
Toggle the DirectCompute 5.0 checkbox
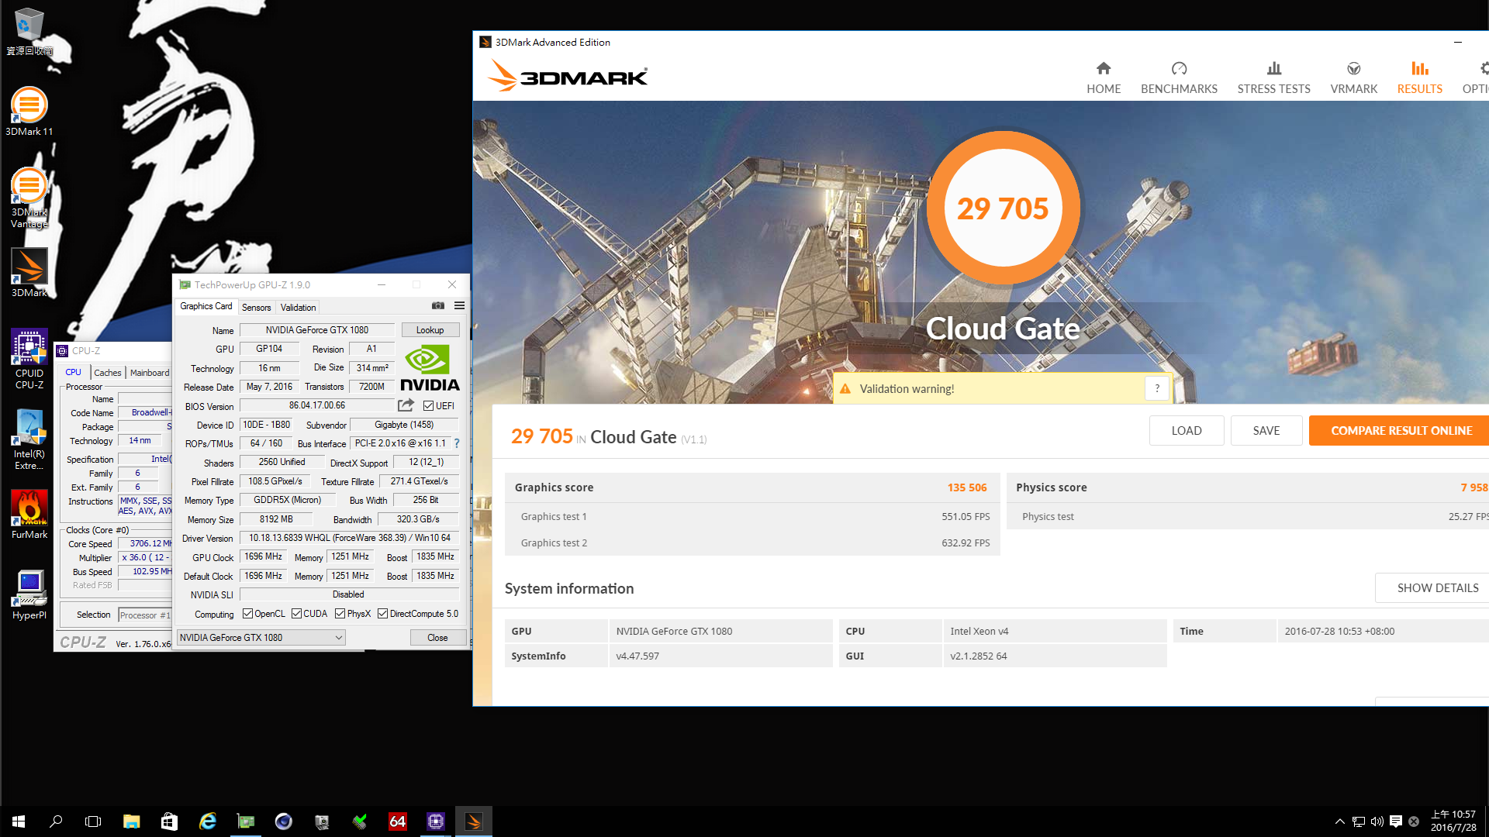click(x=382, y=614)
